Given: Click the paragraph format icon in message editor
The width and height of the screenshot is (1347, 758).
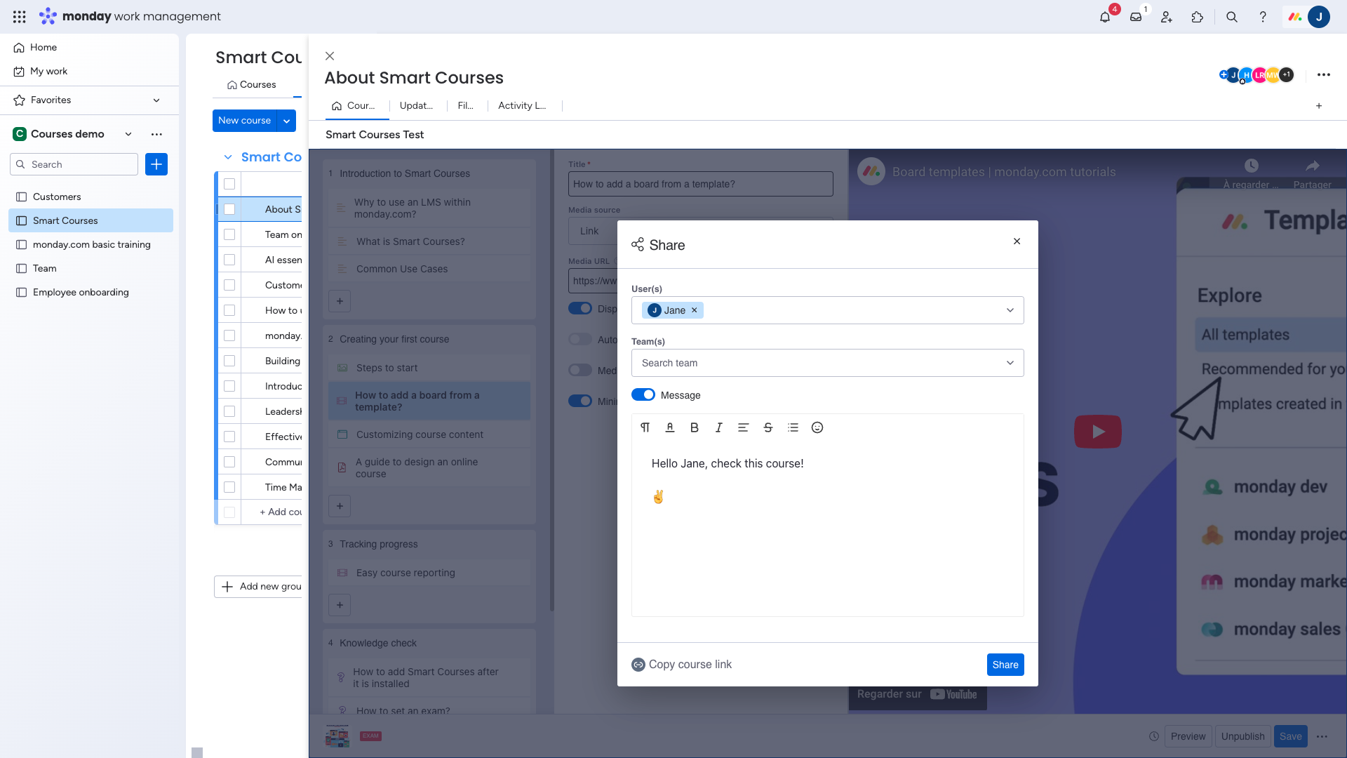Looking at the screenshot, I should 645,427.
